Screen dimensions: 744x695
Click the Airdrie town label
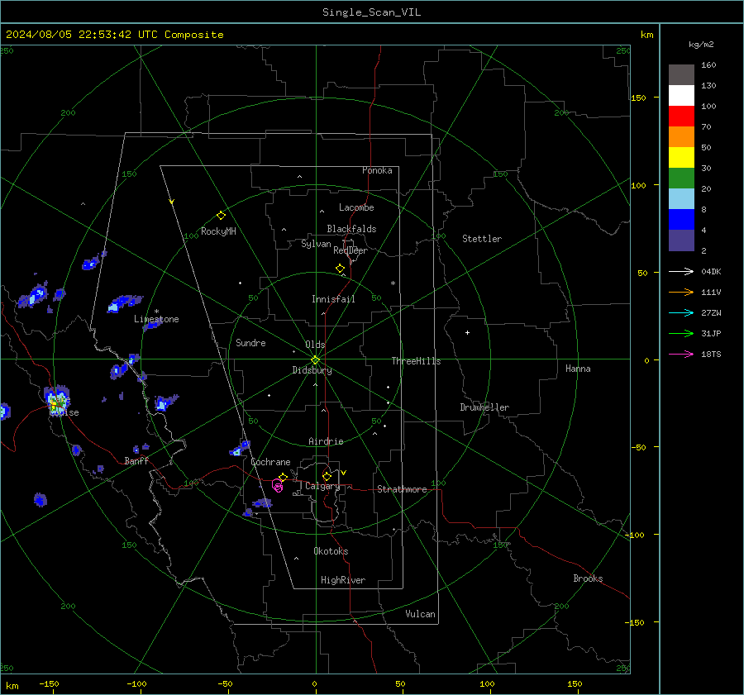point(326,441)
